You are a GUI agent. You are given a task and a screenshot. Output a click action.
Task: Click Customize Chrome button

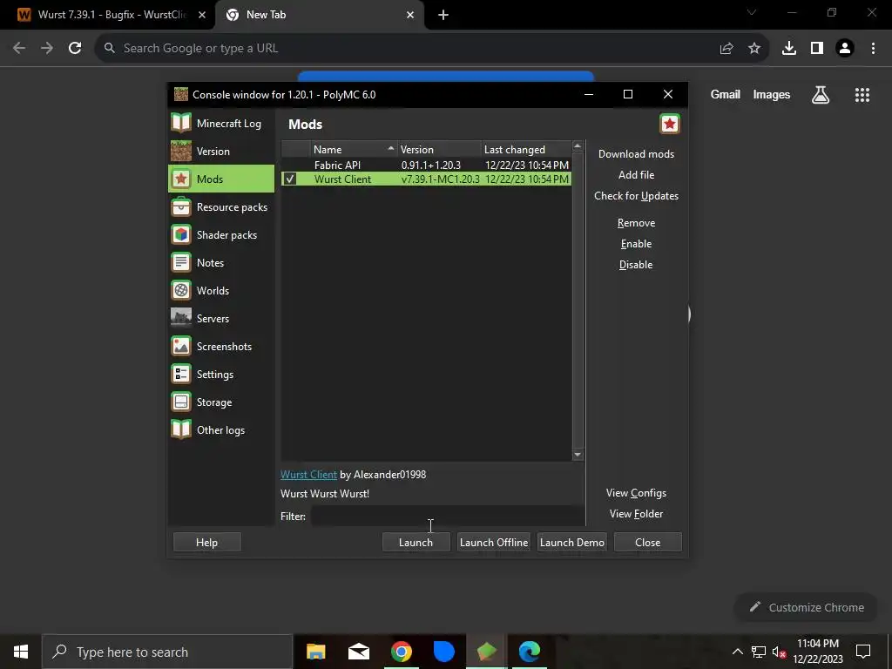click(x=806, y=607)
